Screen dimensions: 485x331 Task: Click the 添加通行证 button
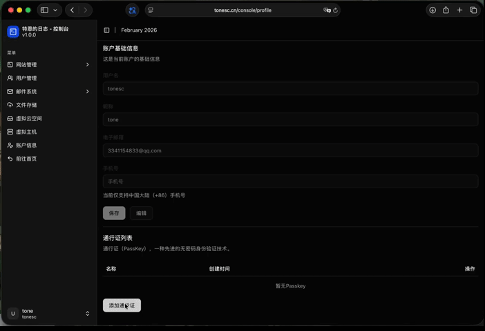pos(122,305)
